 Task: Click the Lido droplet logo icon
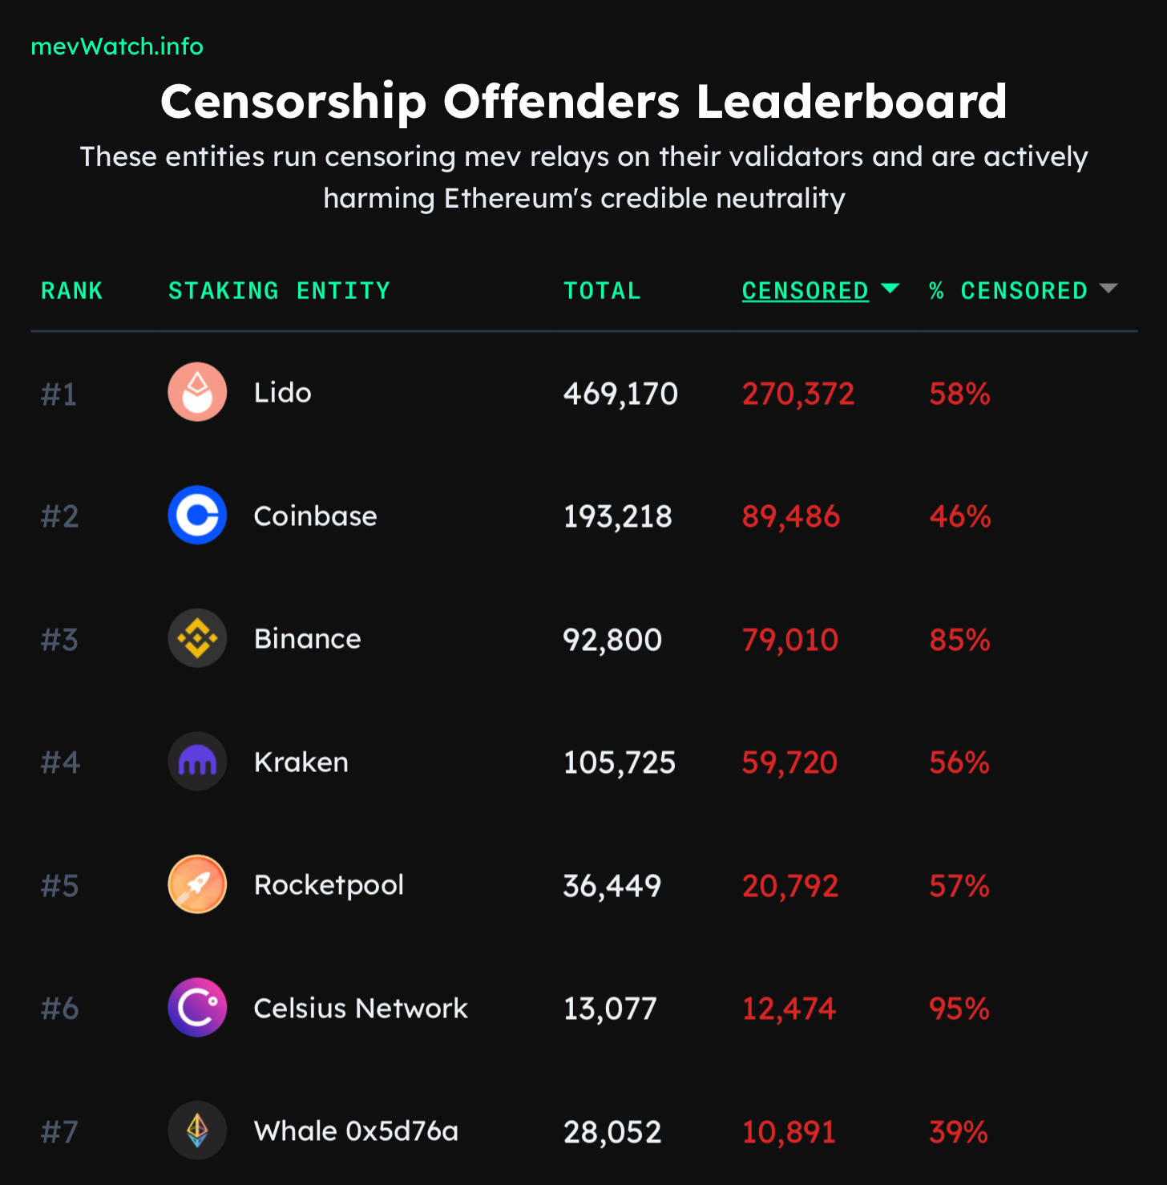pos(197,392)
